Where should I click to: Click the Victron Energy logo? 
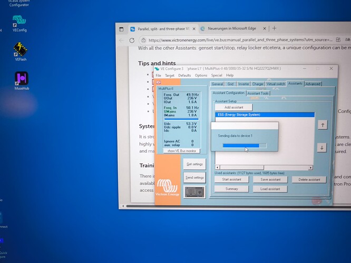[x=167, y=187]
